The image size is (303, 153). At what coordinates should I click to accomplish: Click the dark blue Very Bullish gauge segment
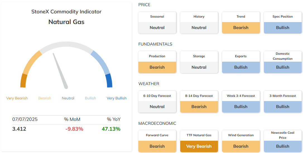(x=109, y=80)
